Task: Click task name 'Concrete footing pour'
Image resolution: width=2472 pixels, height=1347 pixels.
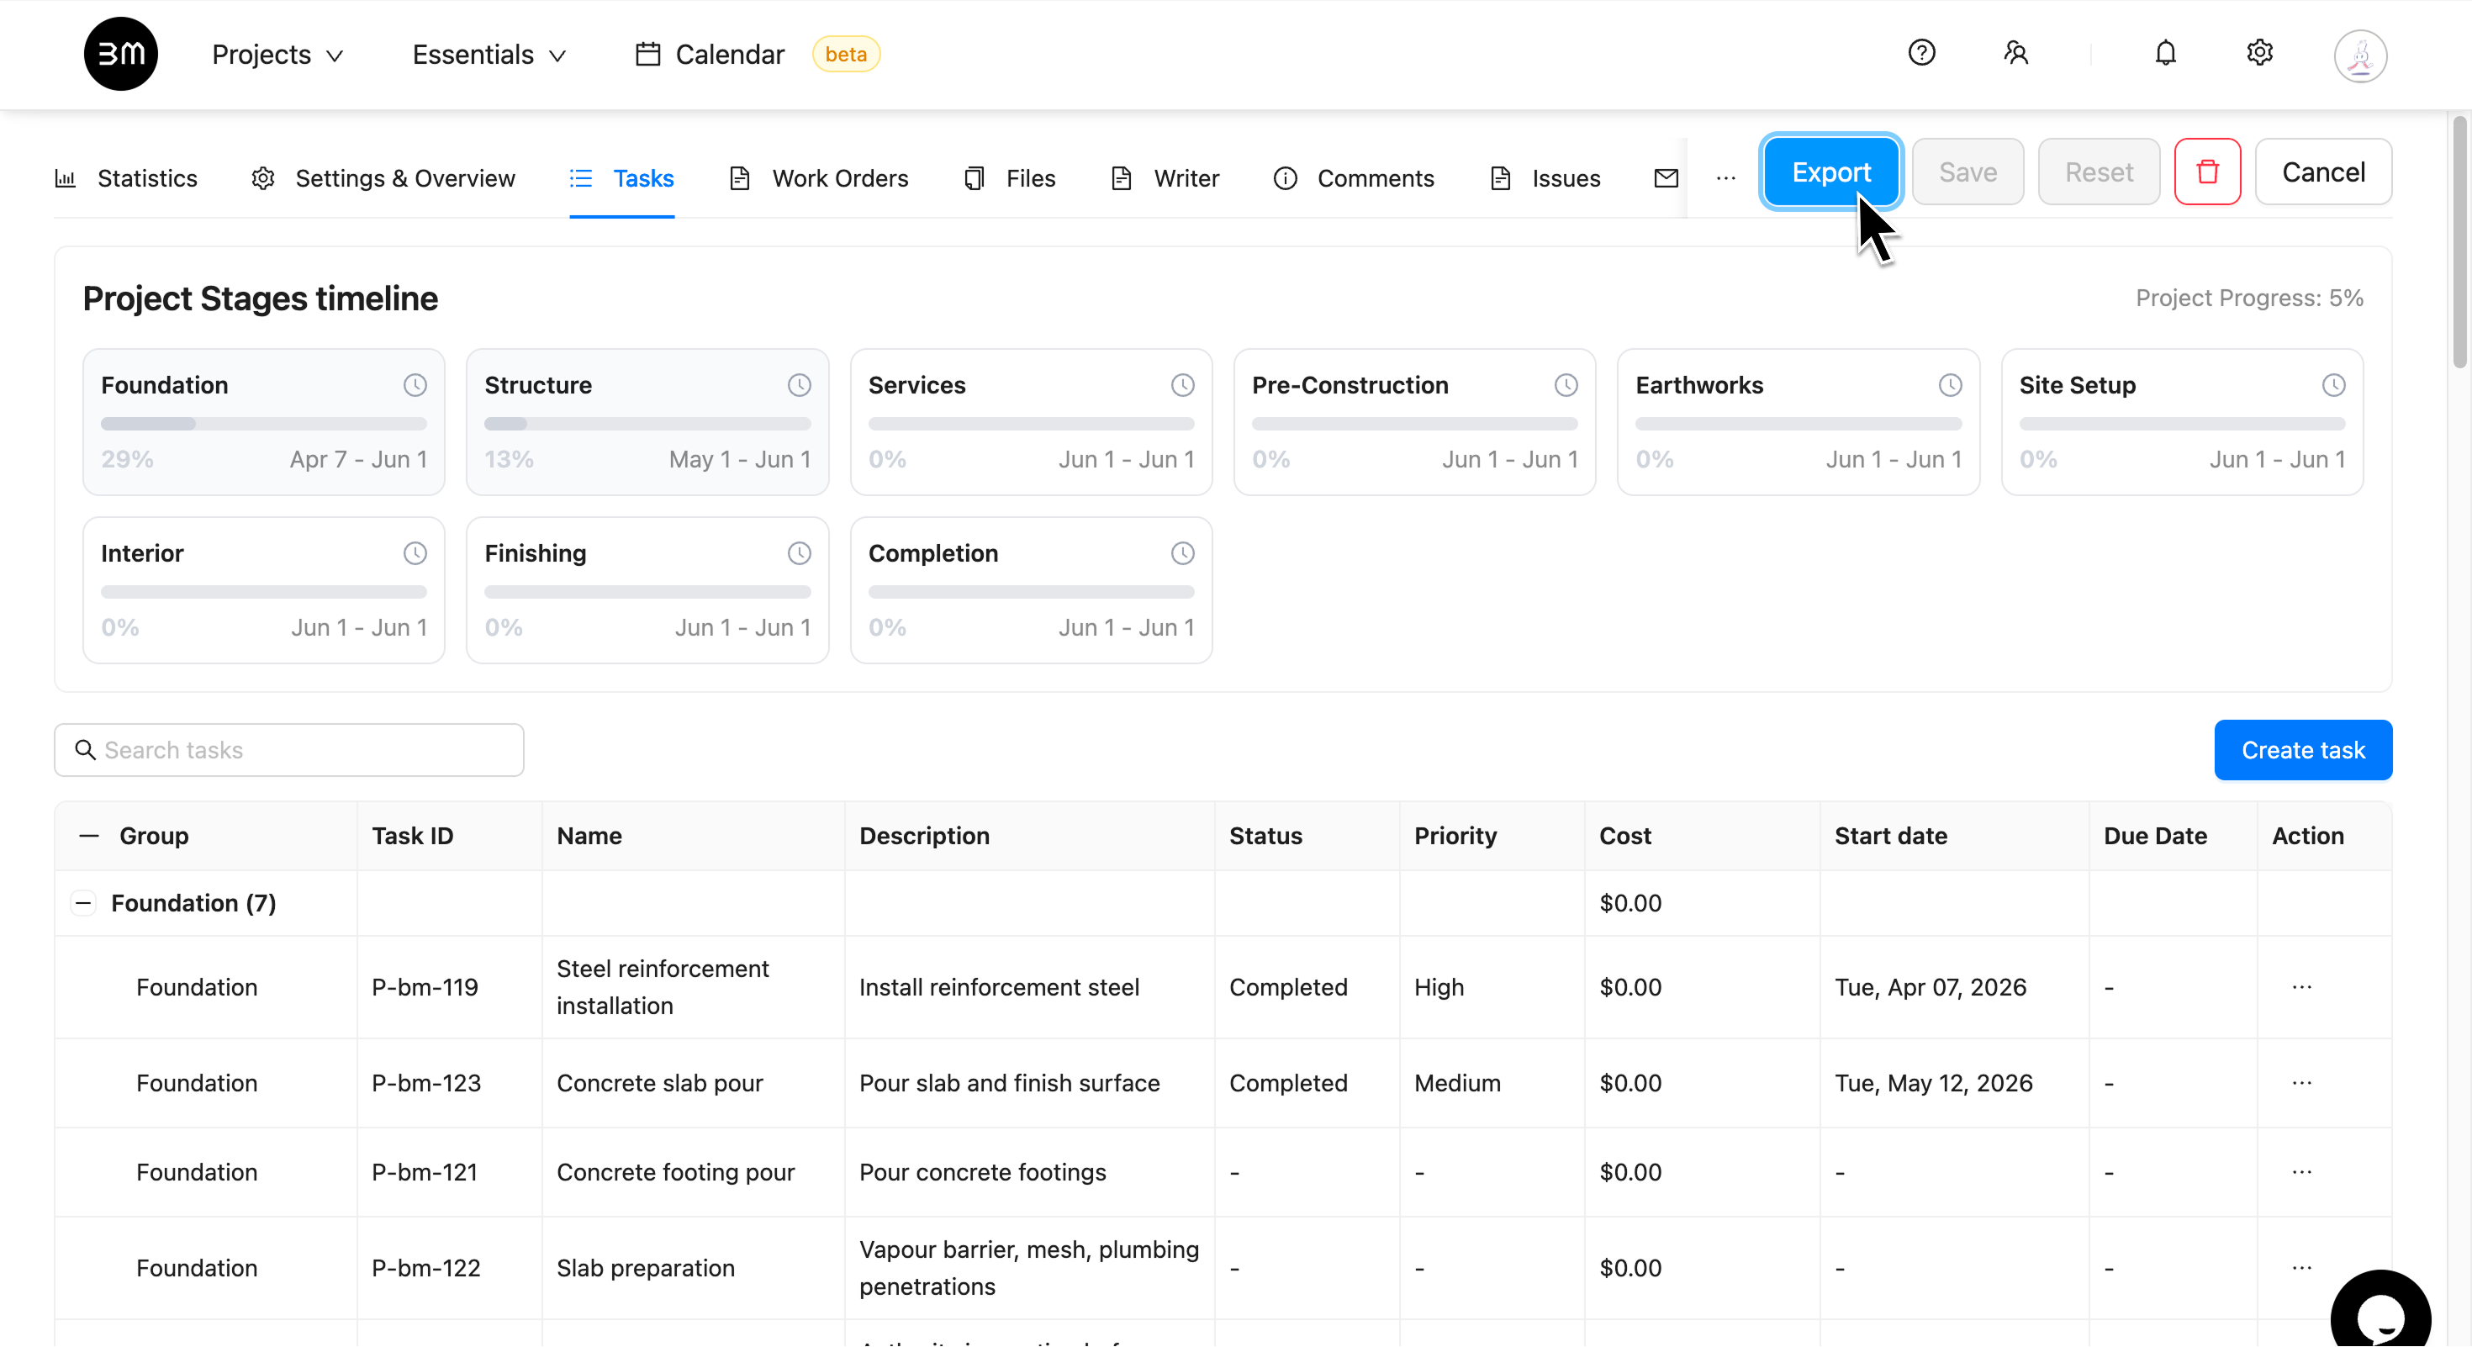Action: (x=675, y=1171)
